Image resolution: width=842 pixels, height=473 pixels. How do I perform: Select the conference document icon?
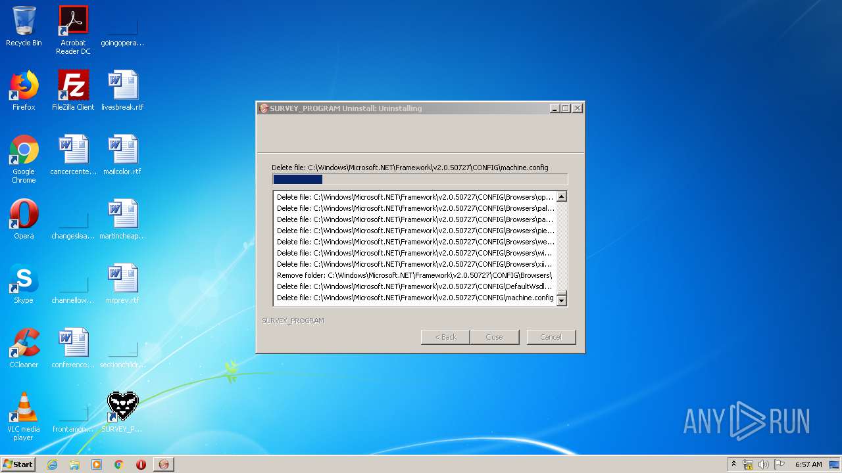(73, 348)
